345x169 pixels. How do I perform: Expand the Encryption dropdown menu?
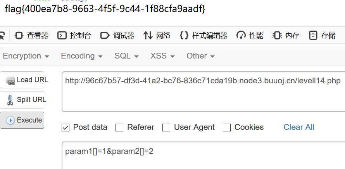point(26,56)
